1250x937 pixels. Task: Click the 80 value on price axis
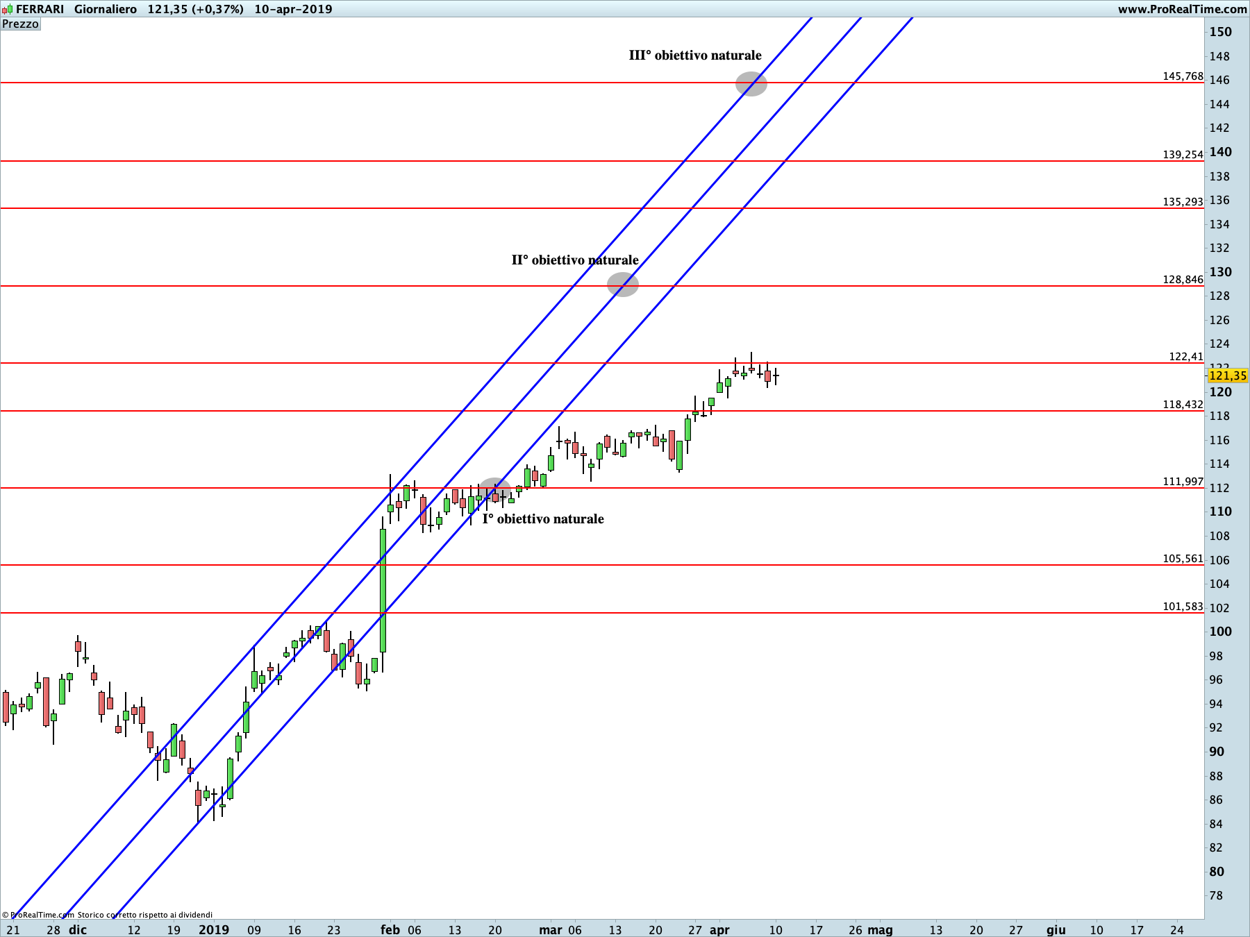[x=1217, y=872]
